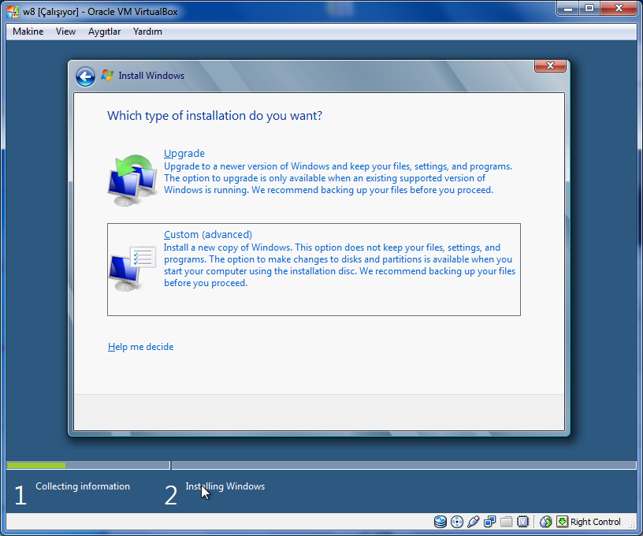Open the Aygıtlar menu
Viewport: 643px width, 536px height.
click(x=104, y=32)
